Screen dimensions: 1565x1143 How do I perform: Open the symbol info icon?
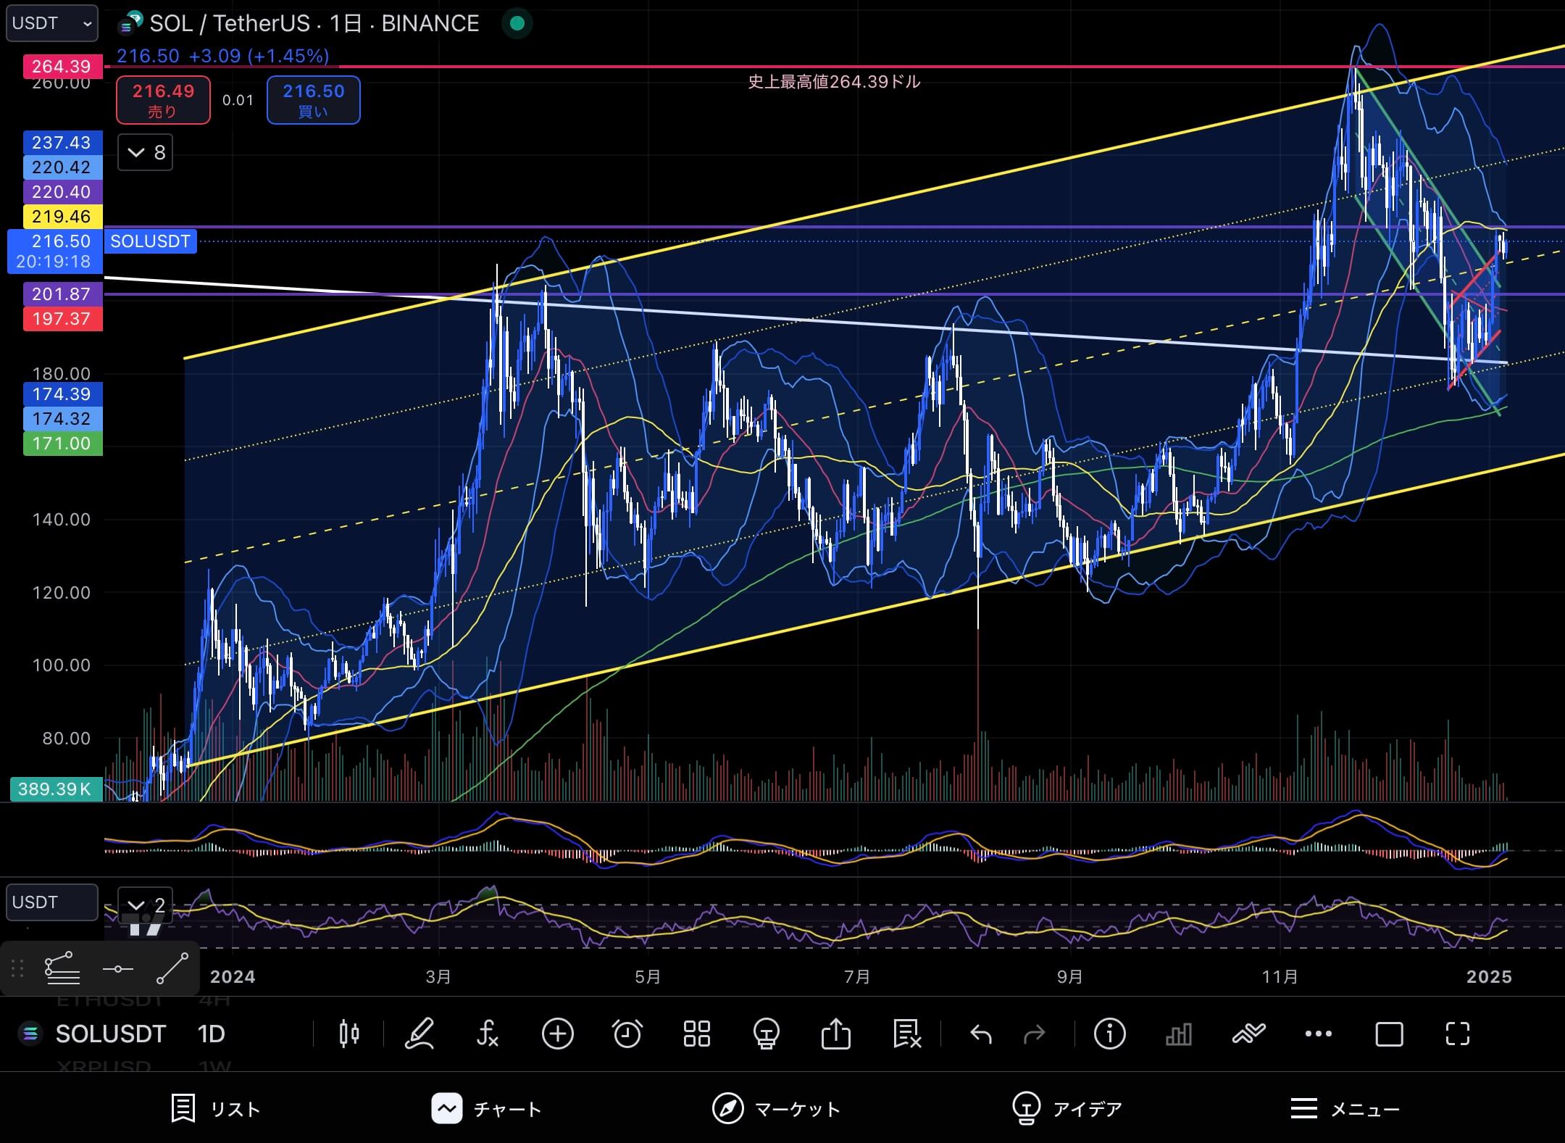point(1109,1034)
